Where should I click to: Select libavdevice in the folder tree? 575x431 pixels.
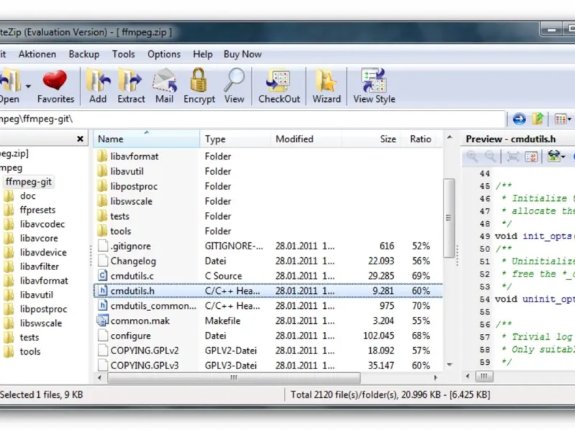[43, 252]
